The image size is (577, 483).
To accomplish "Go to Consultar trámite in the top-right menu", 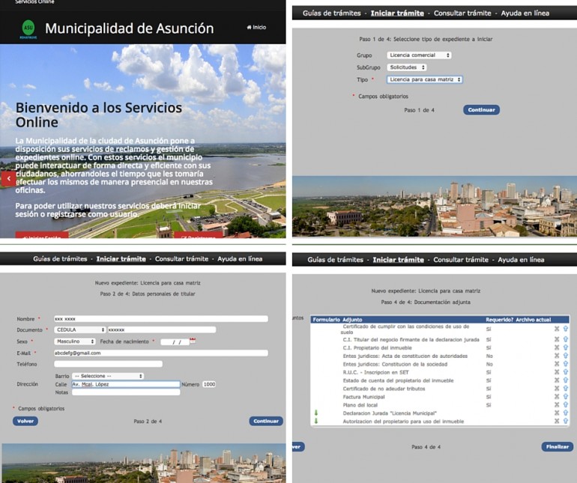I will 461,13.
